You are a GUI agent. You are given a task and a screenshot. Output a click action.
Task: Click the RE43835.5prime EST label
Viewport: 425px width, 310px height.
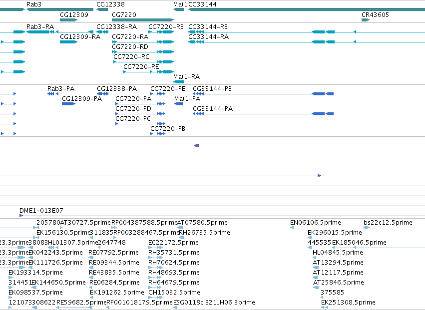(x=114, y=273)
